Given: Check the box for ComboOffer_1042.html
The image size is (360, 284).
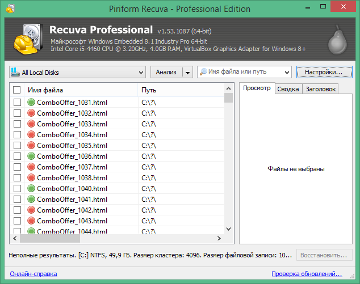Looking at the screenshot, I should tap(17, 210).
